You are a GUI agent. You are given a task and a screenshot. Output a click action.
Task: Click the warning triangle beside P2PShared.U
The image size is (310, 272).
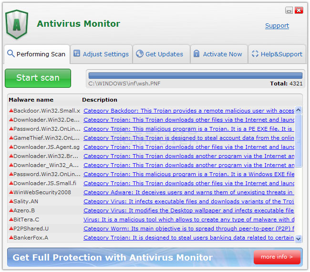(x=11, y=228)
